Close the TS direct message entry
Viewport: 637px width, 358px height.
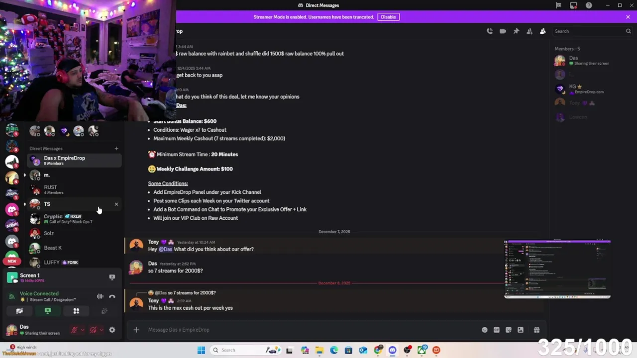[x=116, y=204]
